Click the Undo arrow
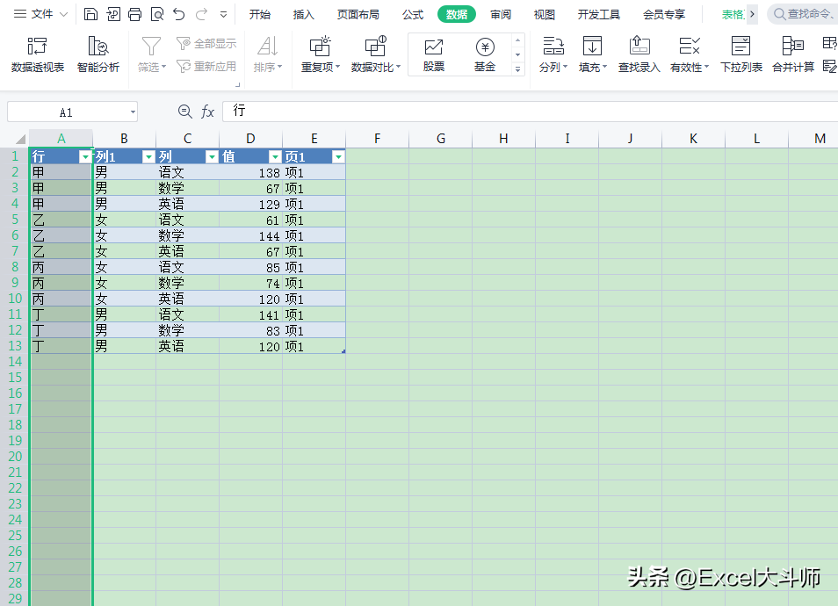Image resolution: width=838 pixels, height=606 pixels. point(179,14)
